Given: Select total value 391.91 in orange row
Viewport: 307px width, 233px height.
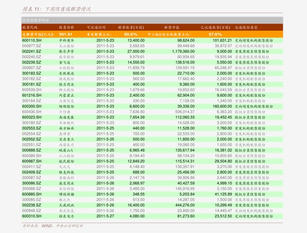Looking at the screenshot, I should 66,34.
